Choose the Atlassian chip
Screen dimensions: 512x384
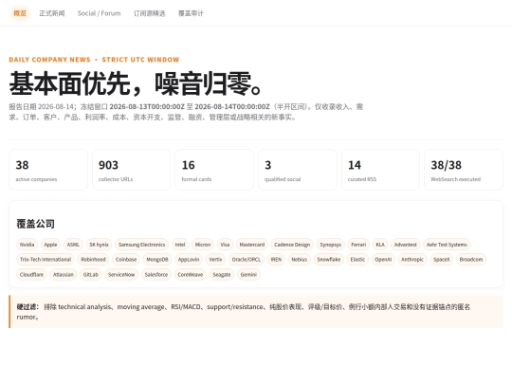[x=64, y=275]
